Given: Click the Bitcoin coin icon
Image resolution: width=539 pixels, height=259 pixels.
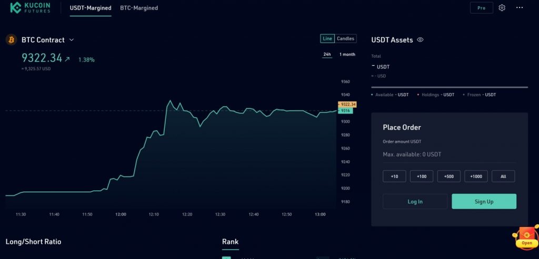Looking at the screenshot, I should pyautogui.click(x=12, y=40).
